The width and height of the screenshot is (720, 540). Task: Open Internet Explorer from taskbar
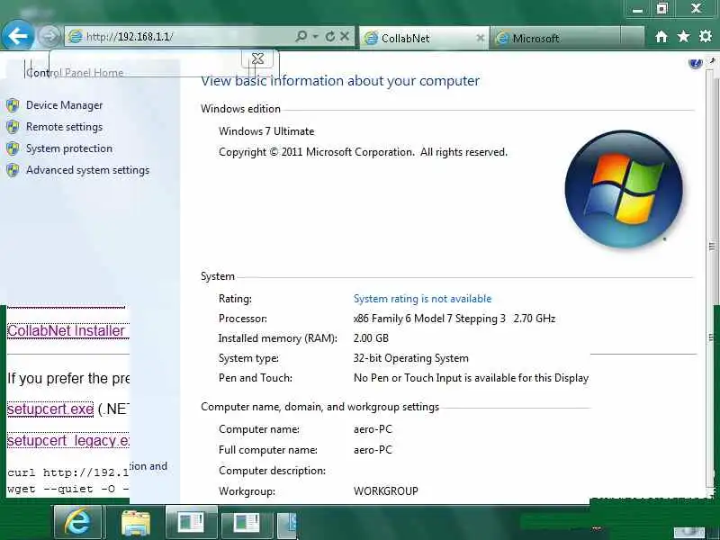pyautogui.click(x=77, y=522)
